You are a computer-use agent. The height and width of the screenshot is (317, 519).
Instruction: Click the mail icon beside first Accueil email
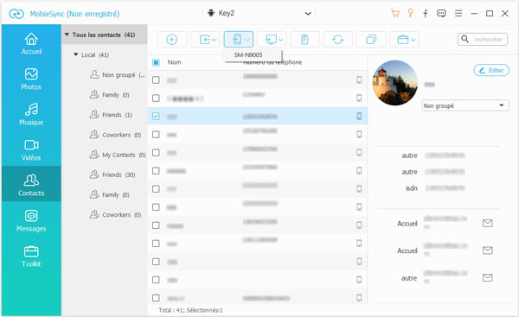[488, 224]
